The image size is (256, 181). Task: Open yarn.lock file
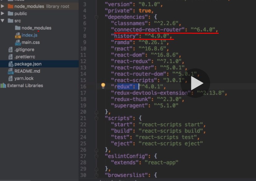[24, 79]
